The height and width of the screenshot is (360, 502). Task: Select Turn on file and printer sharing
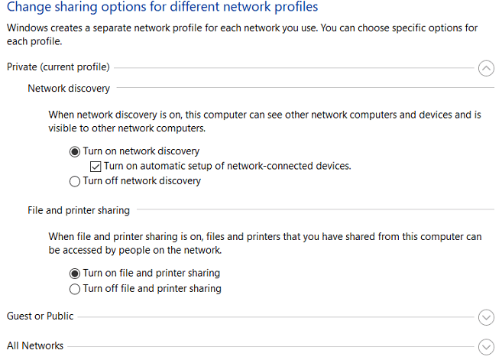click(x=75, y=273)
